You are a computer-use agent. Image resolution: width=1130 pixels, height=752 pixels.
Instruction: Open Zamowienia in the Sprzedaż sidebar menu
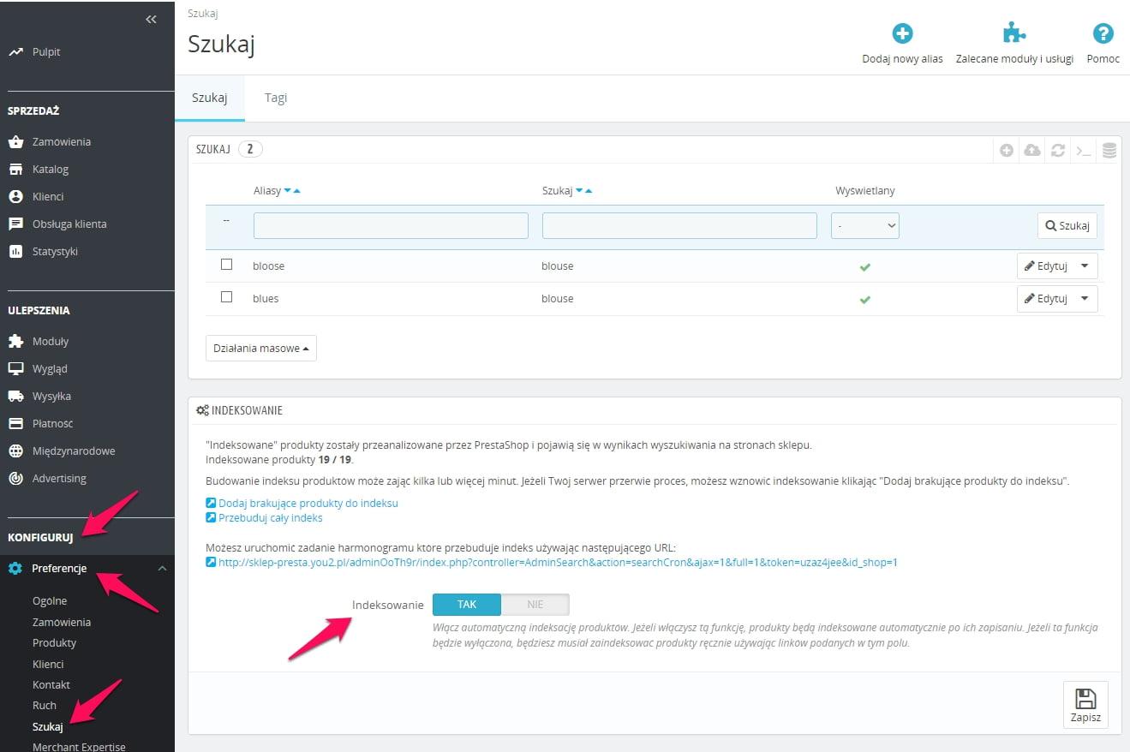[62, 141]
